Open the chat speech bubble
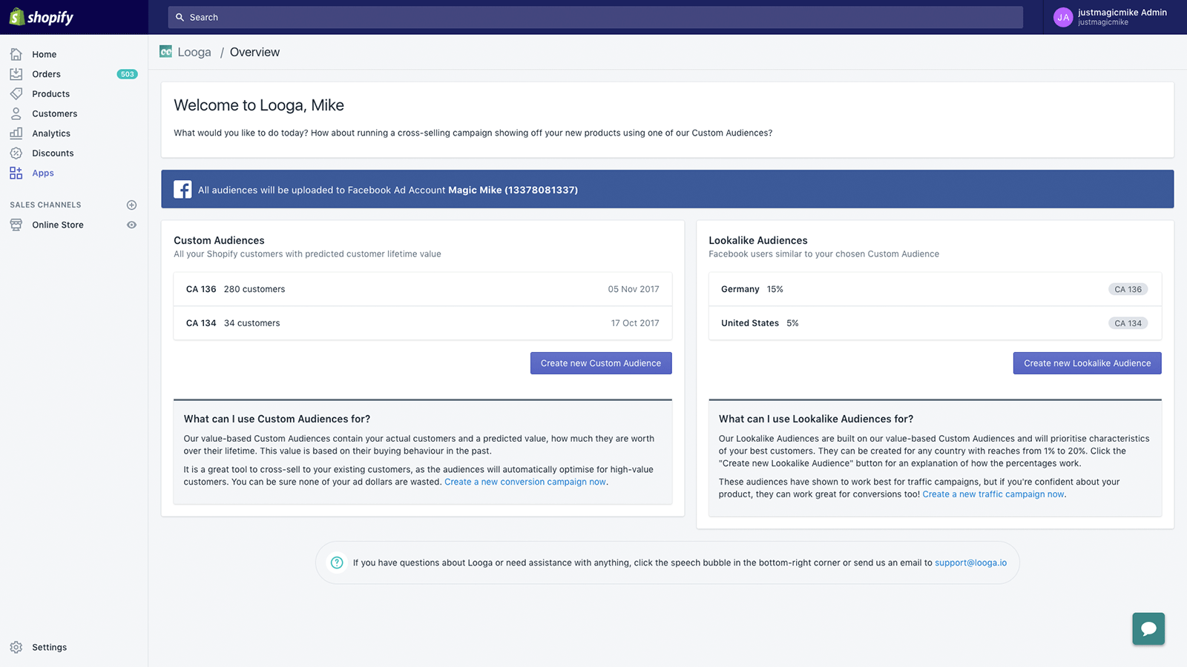 (x=1148, y=628)
